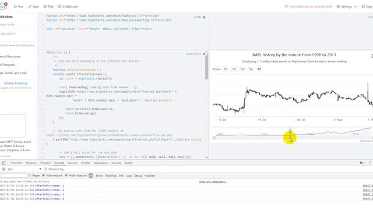Viewport: 373px width, 209px height.
Task: Set chart zoom to 1h
Action: [226, 69]
